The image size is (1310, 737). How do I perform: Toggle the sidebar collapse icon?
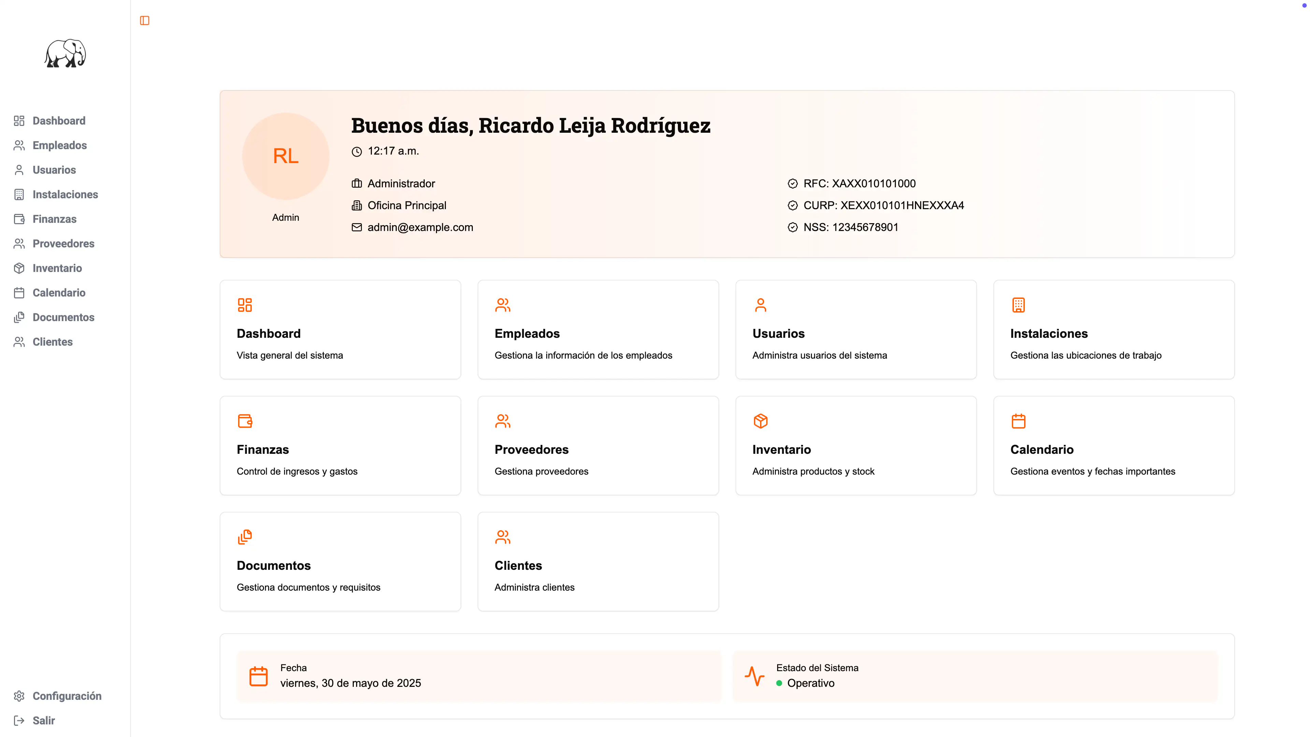coord(144,20)
